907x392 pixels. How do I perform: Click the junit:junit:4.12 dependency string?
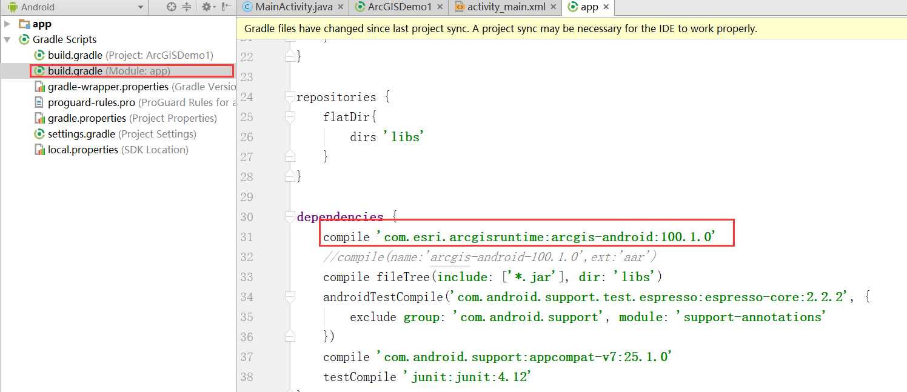(x=467, y=377)
